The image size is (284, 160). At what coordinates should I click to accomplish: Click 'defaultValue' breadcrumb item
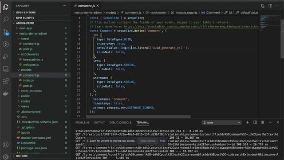249,12
